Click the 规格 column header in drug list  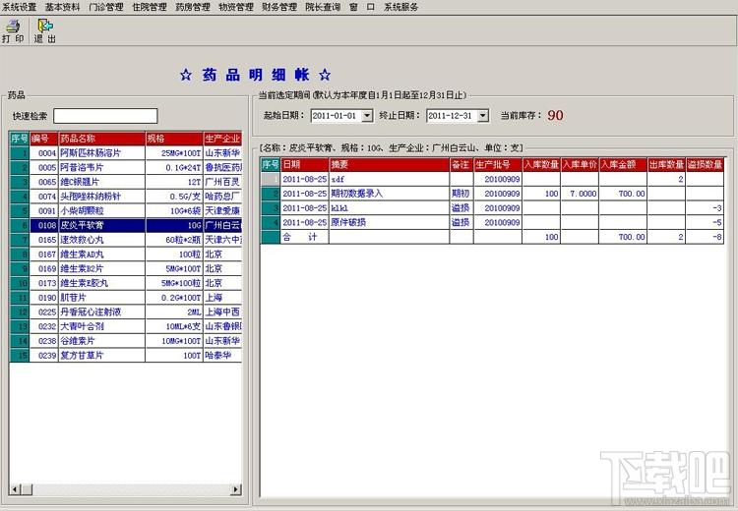174,139
